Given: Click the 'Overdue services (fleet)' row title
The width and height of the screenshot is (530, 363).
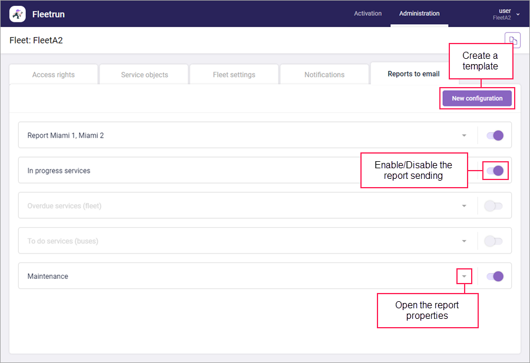Looking at the screenshot, I should pos(64,206).
